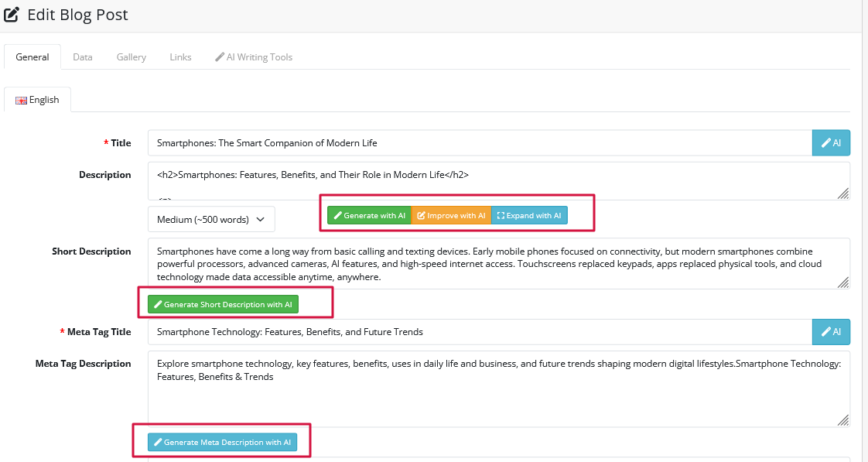Click the Edit Blog Post heading text
This screenshot has height=462, width=868.
click(x=77, y=15)
